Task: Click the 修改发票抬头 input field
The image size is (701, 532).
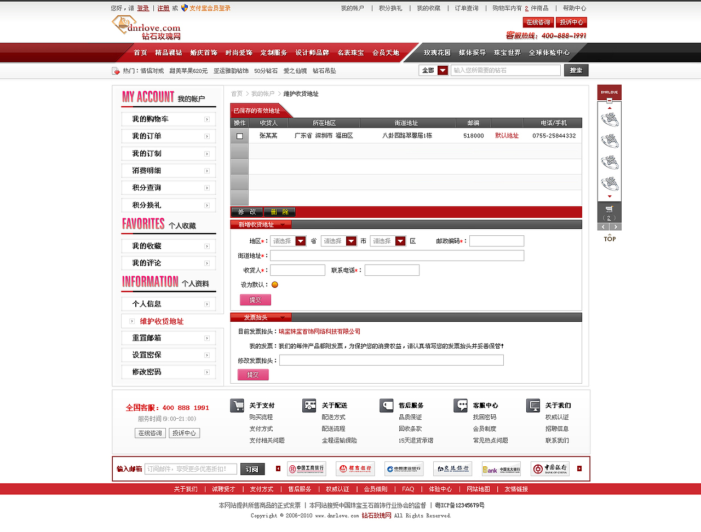Action: pos(392,360)
